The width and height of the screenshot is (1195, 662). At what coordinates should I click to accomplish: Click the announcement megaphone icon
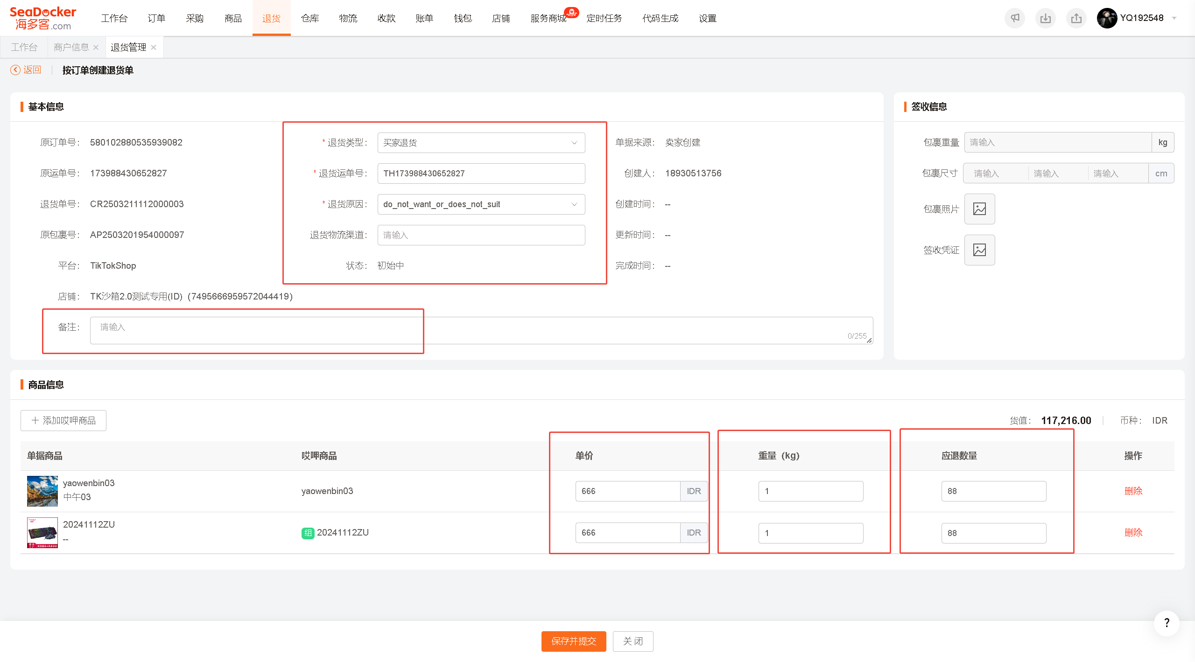point(1015,18)
